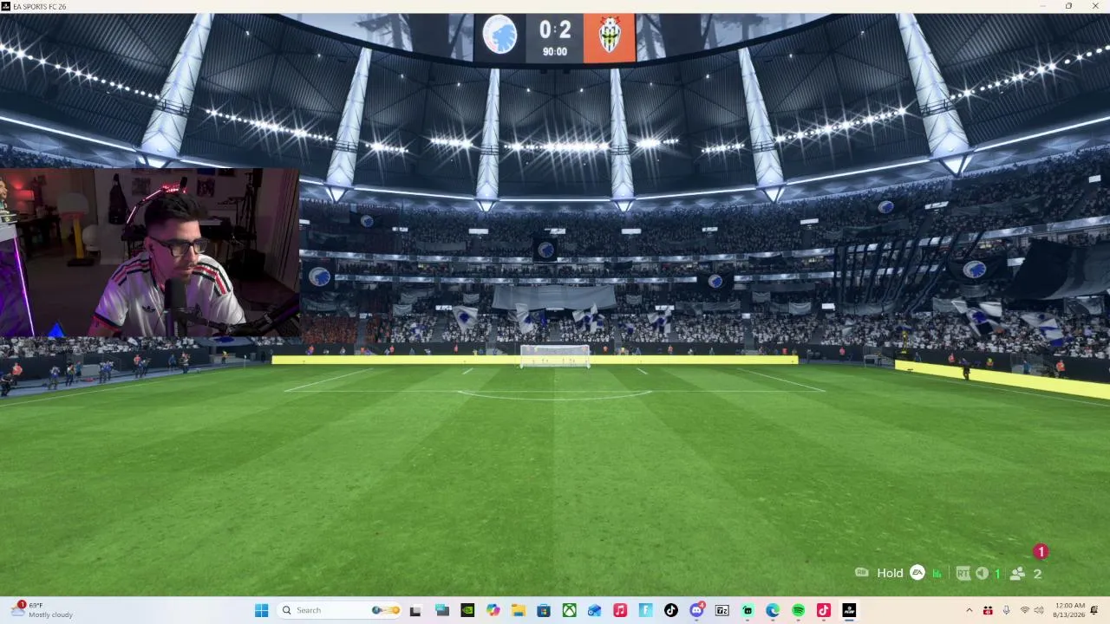
Task: Open the NVIDIA app in the taskbar
Action: 467,610
